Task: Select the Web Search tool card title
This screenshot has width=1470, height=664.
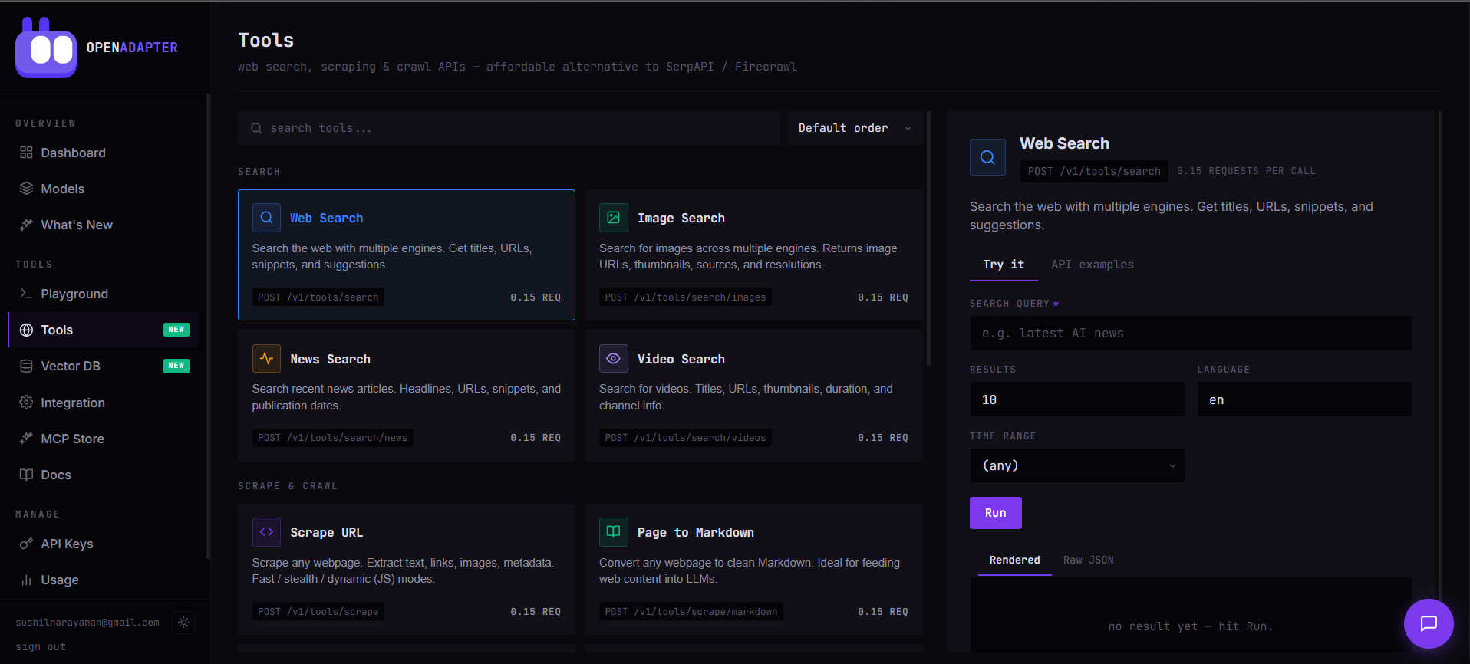Action: coord(326,219)
